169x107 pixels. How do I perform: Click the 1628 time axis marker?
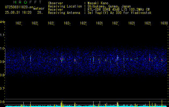[x=132, y=23]
